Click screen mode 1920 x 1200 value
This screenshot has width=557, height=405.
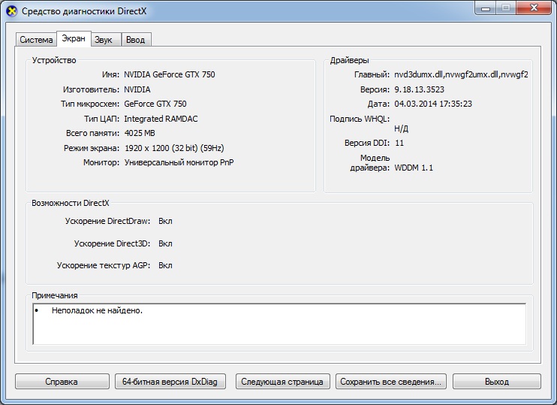[x=174, y=148]
